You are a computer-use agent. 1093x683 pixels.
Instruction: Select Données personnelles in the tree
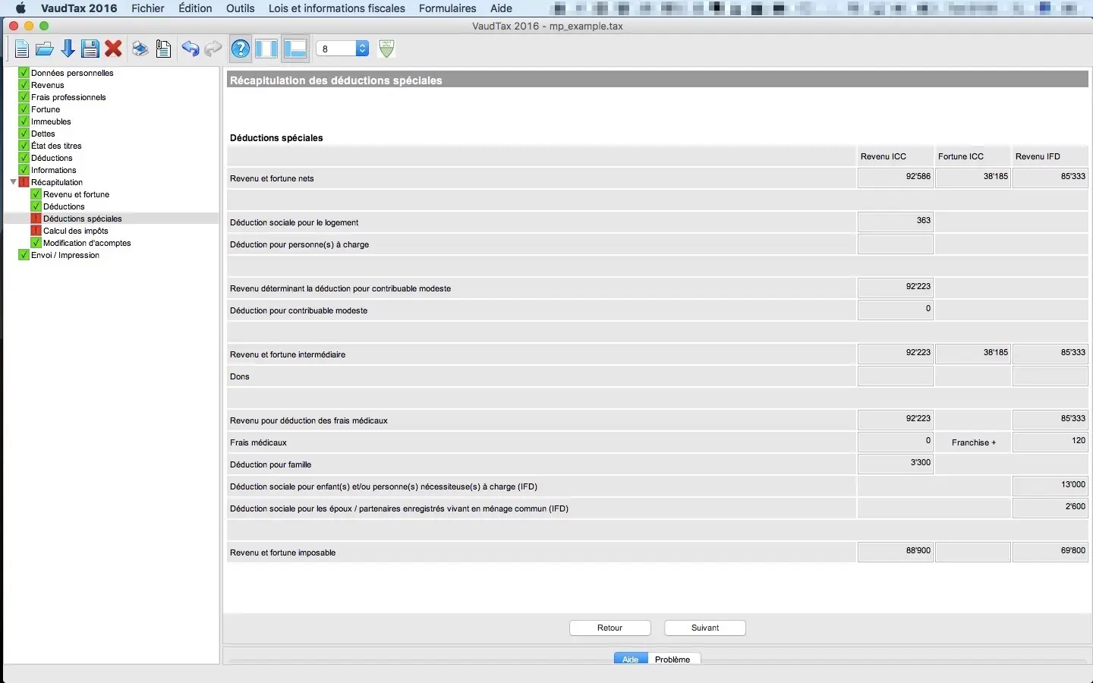[72, 73]
